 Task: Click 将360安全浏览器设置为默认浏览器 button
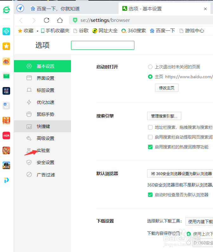pyautogui.click(x=180, y=173)
